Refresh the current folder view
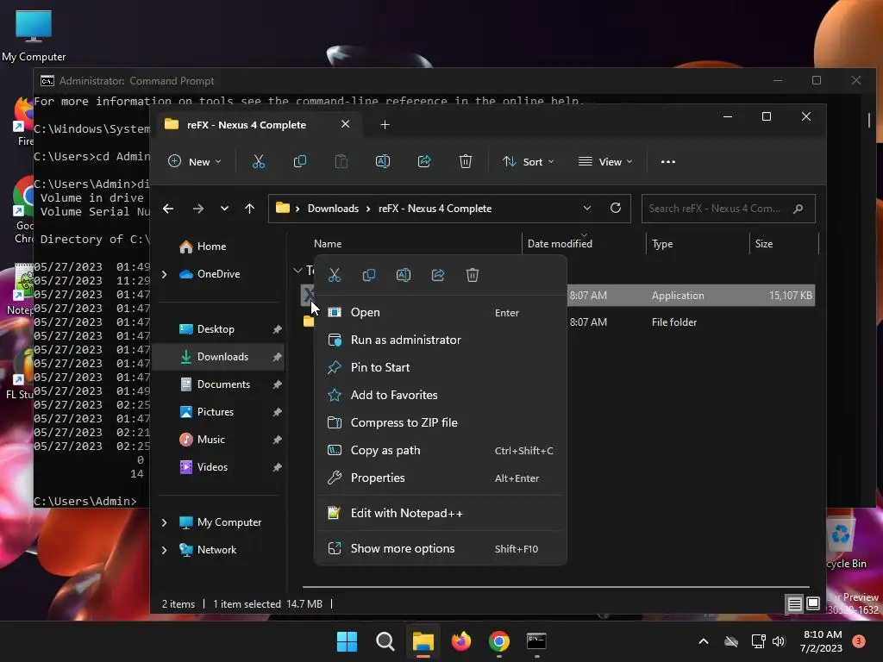Screen dimensions: 883x662 coord(616,208)
